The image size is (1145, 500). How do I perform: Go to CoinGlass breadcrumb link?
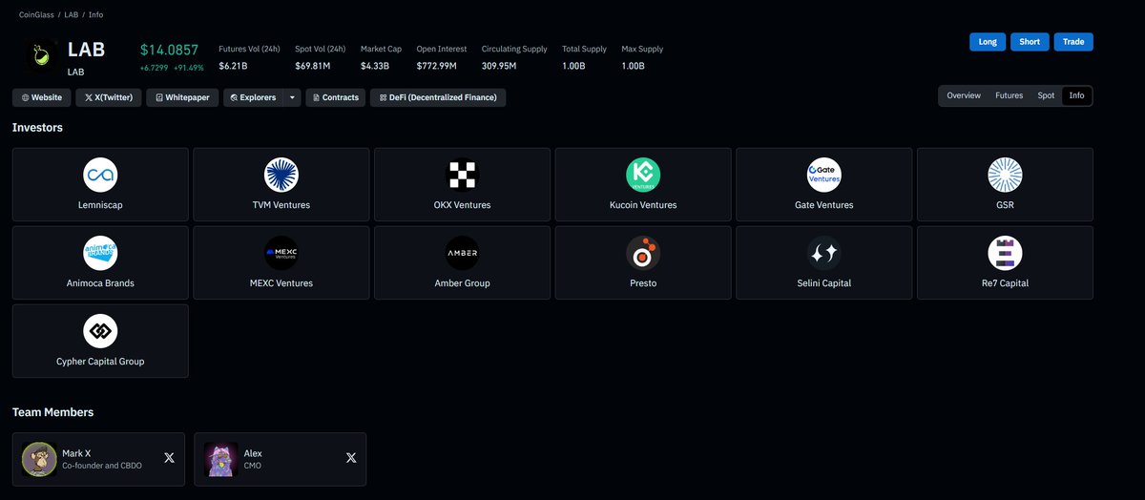36,14
